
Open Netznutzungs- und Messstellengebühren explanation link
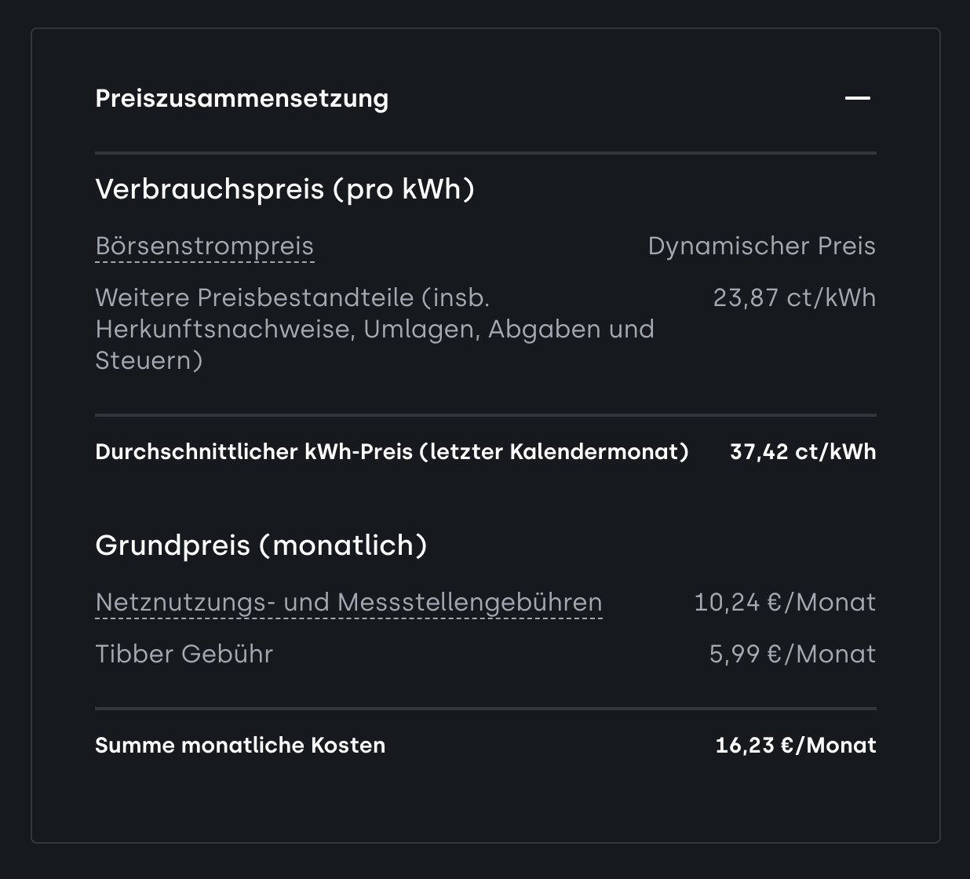tap(348, 603)
